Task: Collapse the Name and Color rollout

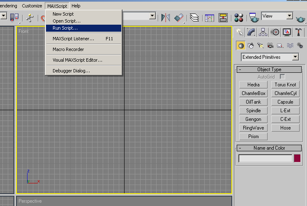Action: [269, 148]
